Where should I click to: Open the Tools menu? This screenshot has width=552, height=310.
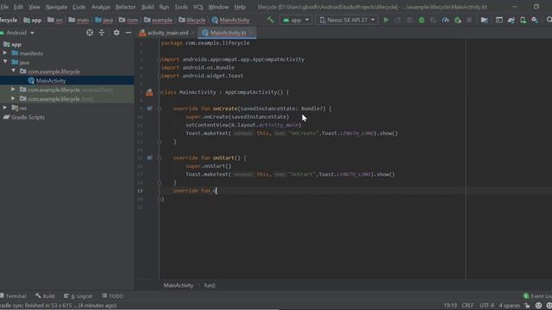(181, 7)
